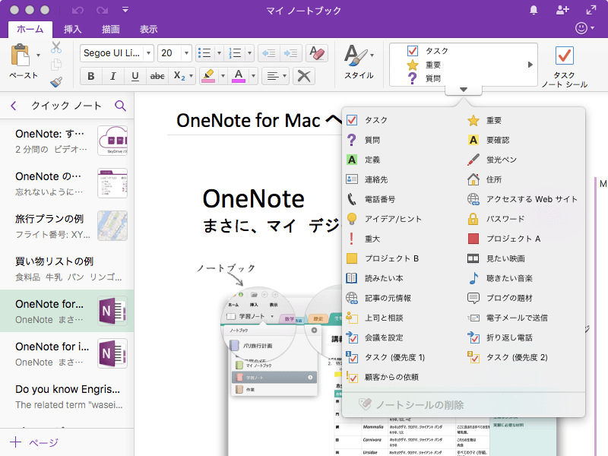608x456 pixels.
Task: Open page 旅行プランの例
Action: coord(67,226)
